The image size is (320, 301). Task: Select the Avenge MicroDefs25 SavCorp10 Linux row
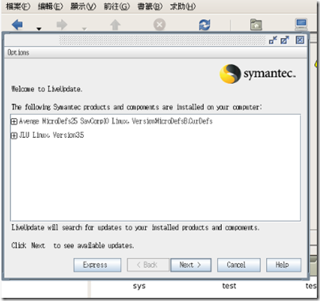(x=116, y=121)
